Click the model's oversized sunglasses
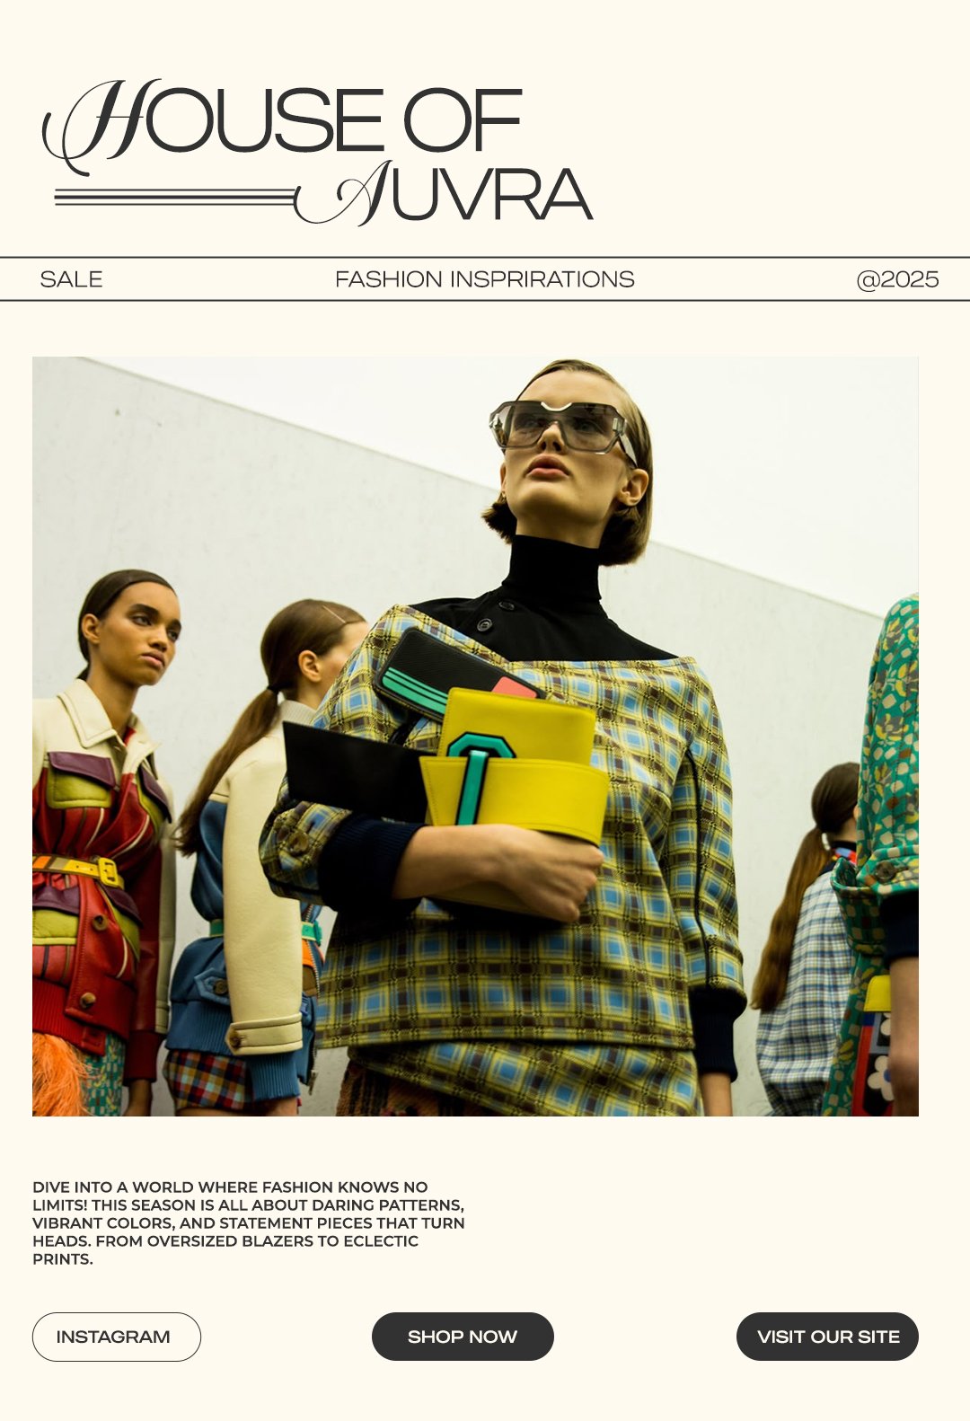 click(x=561, y=427)
